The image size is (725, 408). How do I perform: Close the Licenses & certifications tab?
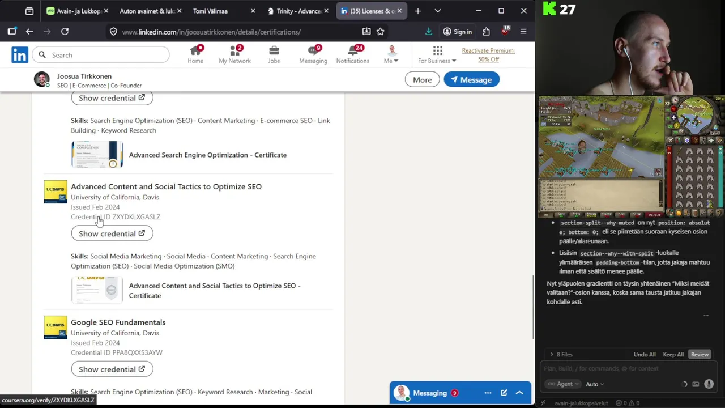399,11
